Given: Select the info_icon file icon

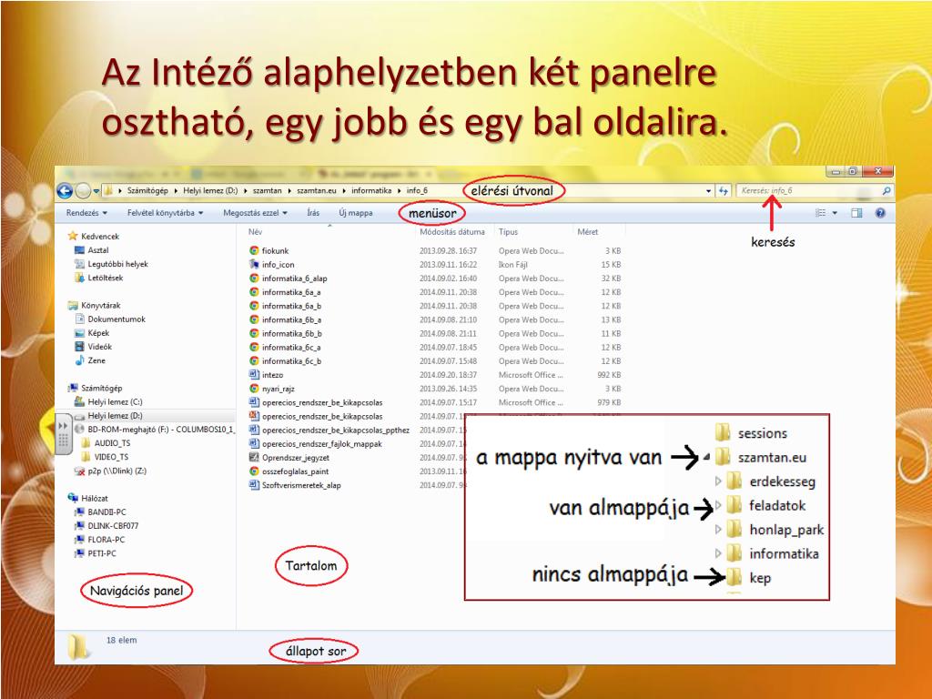Looking at the screenshot, I should [254, 265].
